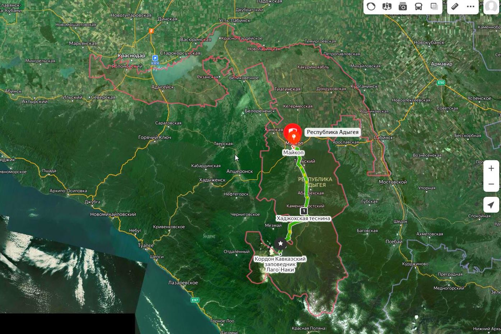Click the Мостовской town label

tap(393, 182)
